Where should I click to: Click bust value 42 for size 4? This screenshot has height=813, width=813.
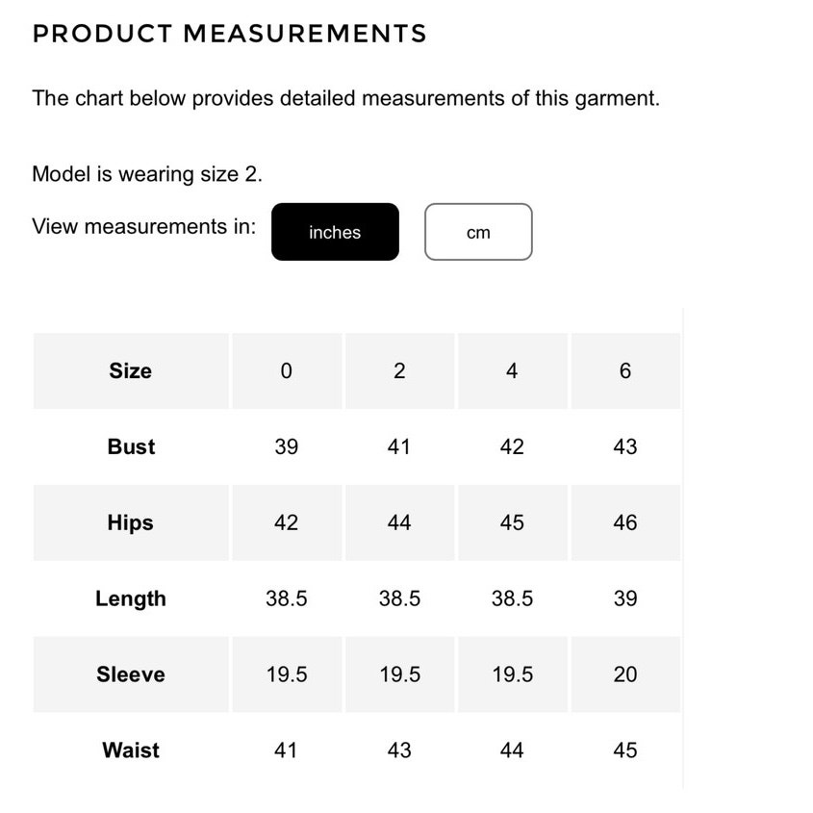[512, 446]
